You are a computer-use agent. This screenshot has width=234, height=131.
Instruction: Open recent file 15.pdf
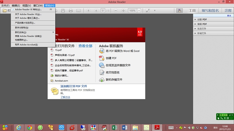coord(58,50)
